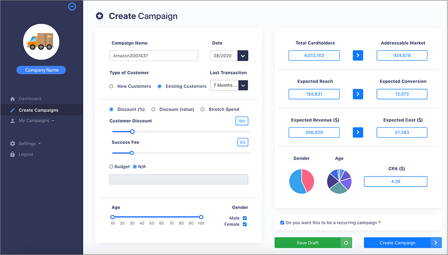Open the Date dropdown arrow

(243, 56)
